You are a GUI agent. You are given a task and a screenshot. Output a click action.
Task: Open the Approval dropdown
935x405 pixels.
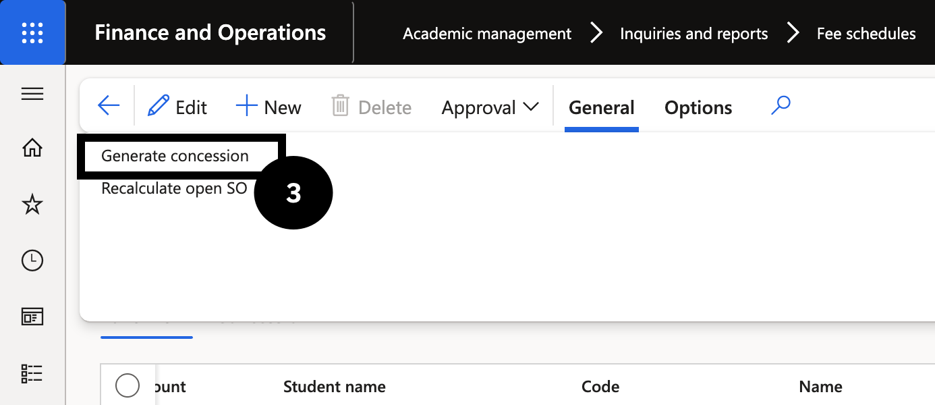pos(490,107)
